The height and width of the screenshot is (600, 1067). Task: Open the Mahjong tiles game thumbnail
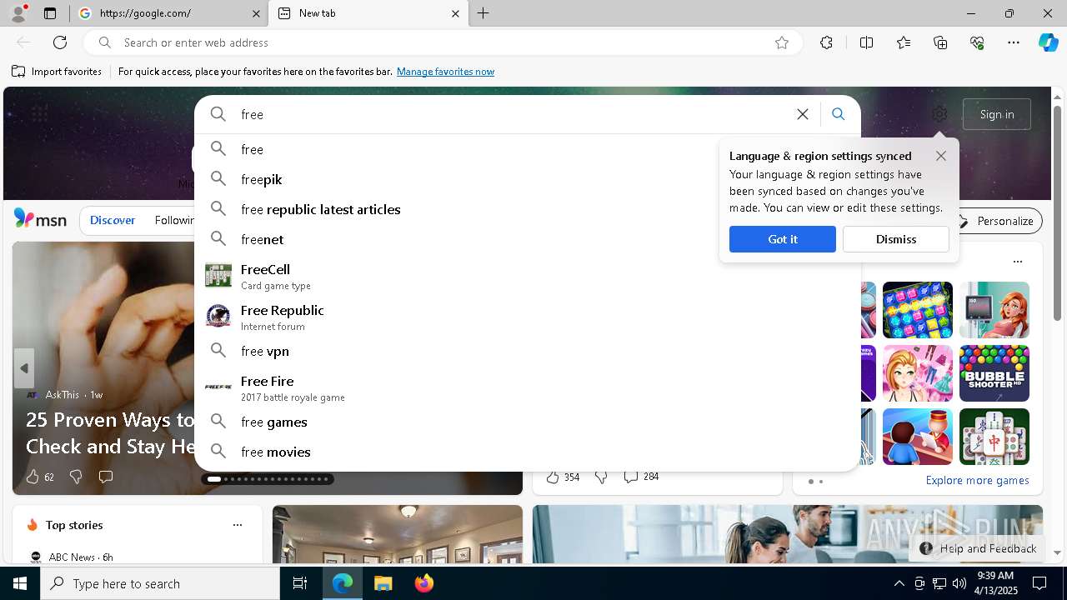pyautogui.click(x=994, y=437)
